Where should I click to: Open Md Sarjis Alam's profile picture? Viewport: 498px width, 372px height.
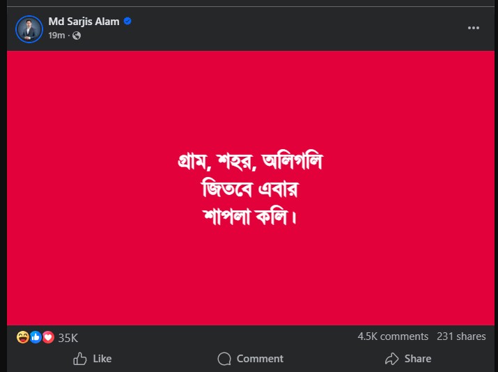pyautogui.click(x=30, y=29)
